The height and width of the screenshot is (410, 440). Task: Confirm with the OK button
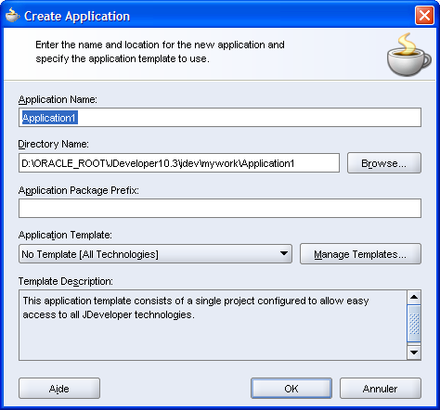pyautogui.click(x=291, y=389)
